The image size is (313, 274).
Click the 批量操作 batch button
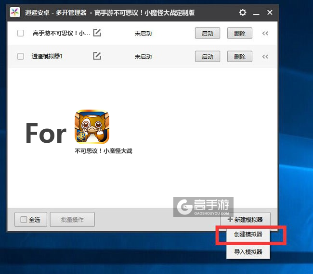(72, 220)
